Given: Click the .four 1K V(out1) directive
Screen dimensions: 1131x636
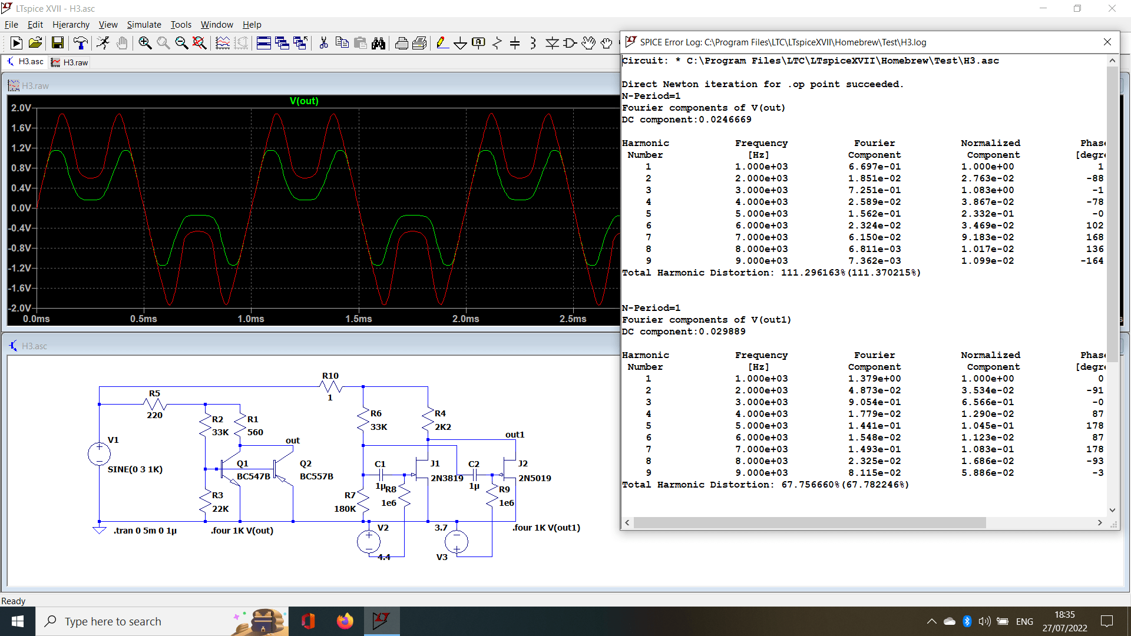Looking at the screenshot, I should point(546,527).
